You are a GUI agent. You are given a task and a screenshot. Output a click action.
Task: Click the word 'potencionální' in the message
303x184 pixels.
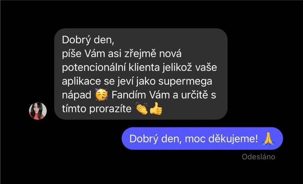point(94,68)
